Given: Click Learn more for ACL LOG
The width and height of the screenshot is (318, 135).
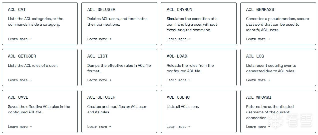Looking at the screenshot, I should coord(258,80).
